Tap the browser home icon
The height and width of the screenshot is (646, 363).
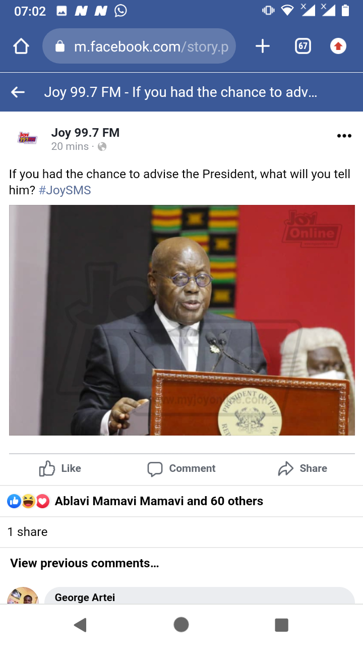(21, 46)
